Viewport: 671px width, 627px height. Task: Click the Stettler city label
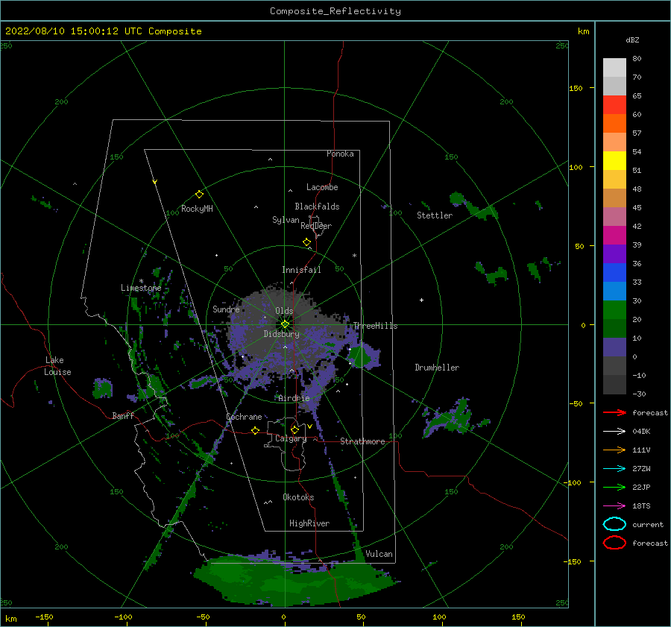[x=435, y=215]
